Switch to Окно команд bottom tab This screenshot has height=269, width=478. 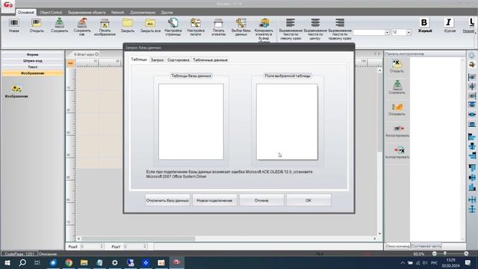click(x=397, y=246)
